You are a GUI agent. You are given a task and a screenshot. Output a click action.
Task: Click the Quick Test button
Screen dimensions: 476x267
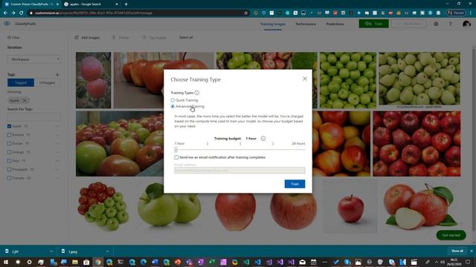point(409,24)
